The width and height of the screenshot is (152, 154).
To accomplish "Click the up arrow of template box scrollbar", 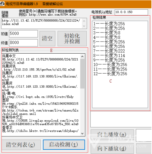I will (84, 21).
